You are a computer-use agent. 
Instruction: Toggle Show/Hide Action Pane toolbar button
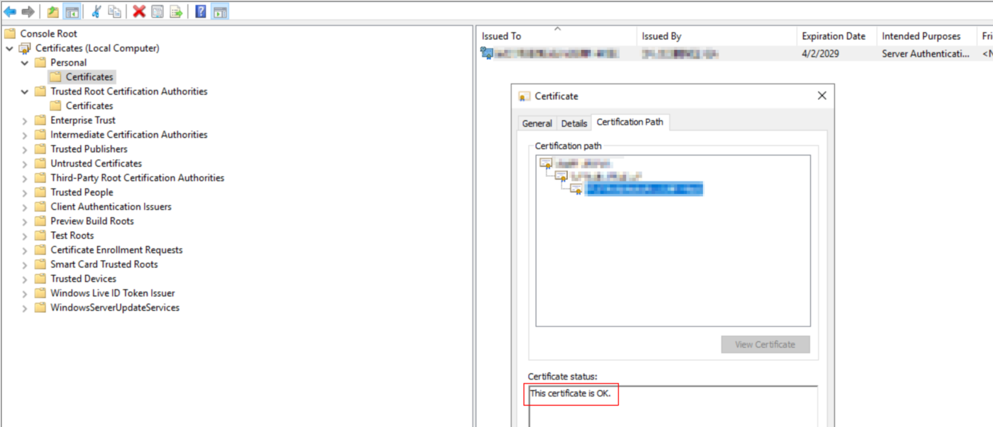click(x=220, y=12)
